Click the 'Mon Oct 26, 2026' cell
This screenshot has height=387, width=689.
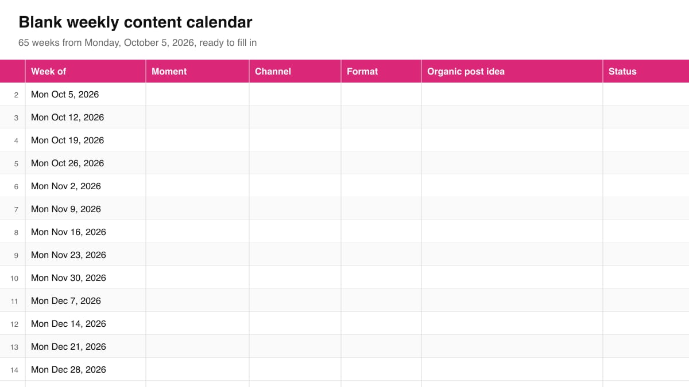(x=86, y=163)
